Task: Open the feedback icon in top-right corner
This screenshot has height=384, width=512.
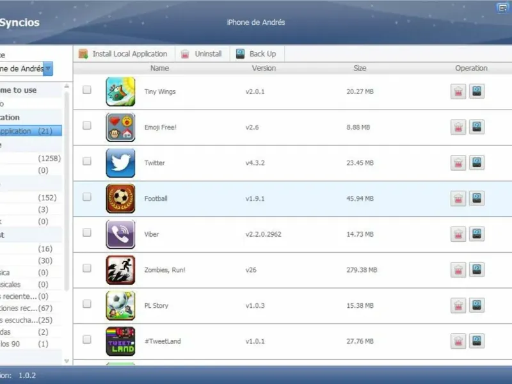Action: (x=503, y=8)
